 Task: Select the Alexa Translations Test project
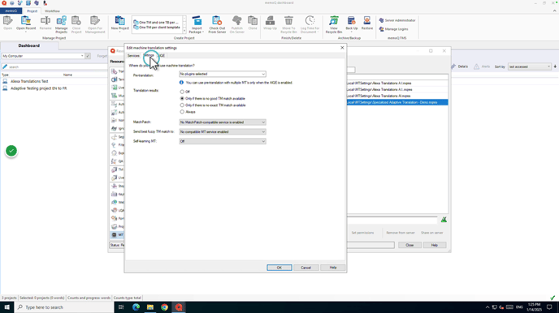click(x=29, y=81)
